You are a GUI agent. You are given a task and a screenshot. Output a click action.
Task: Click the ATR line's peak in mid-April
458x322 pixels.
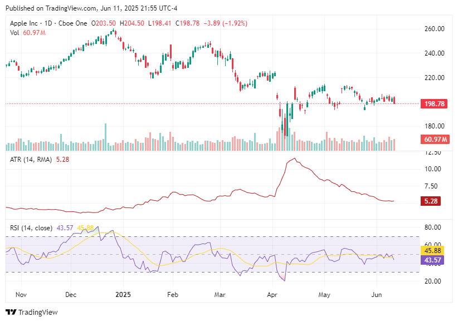[295, 158]
